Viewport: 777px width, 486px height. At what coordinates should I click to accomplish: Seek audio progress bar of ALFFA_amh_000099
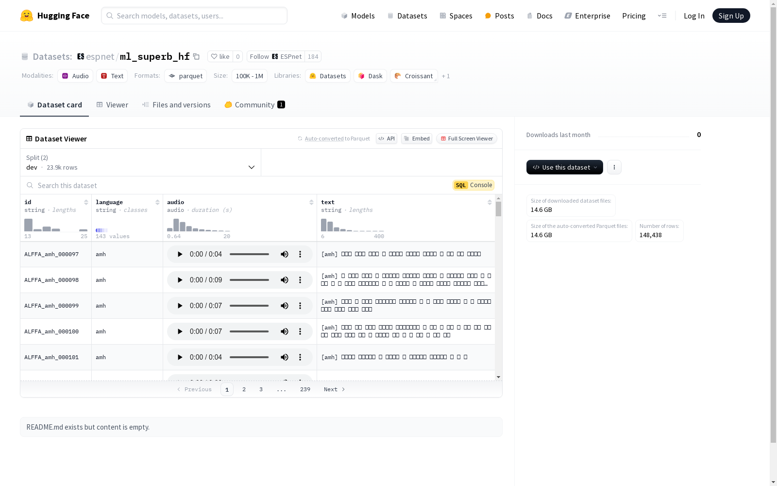coord(249,306)
